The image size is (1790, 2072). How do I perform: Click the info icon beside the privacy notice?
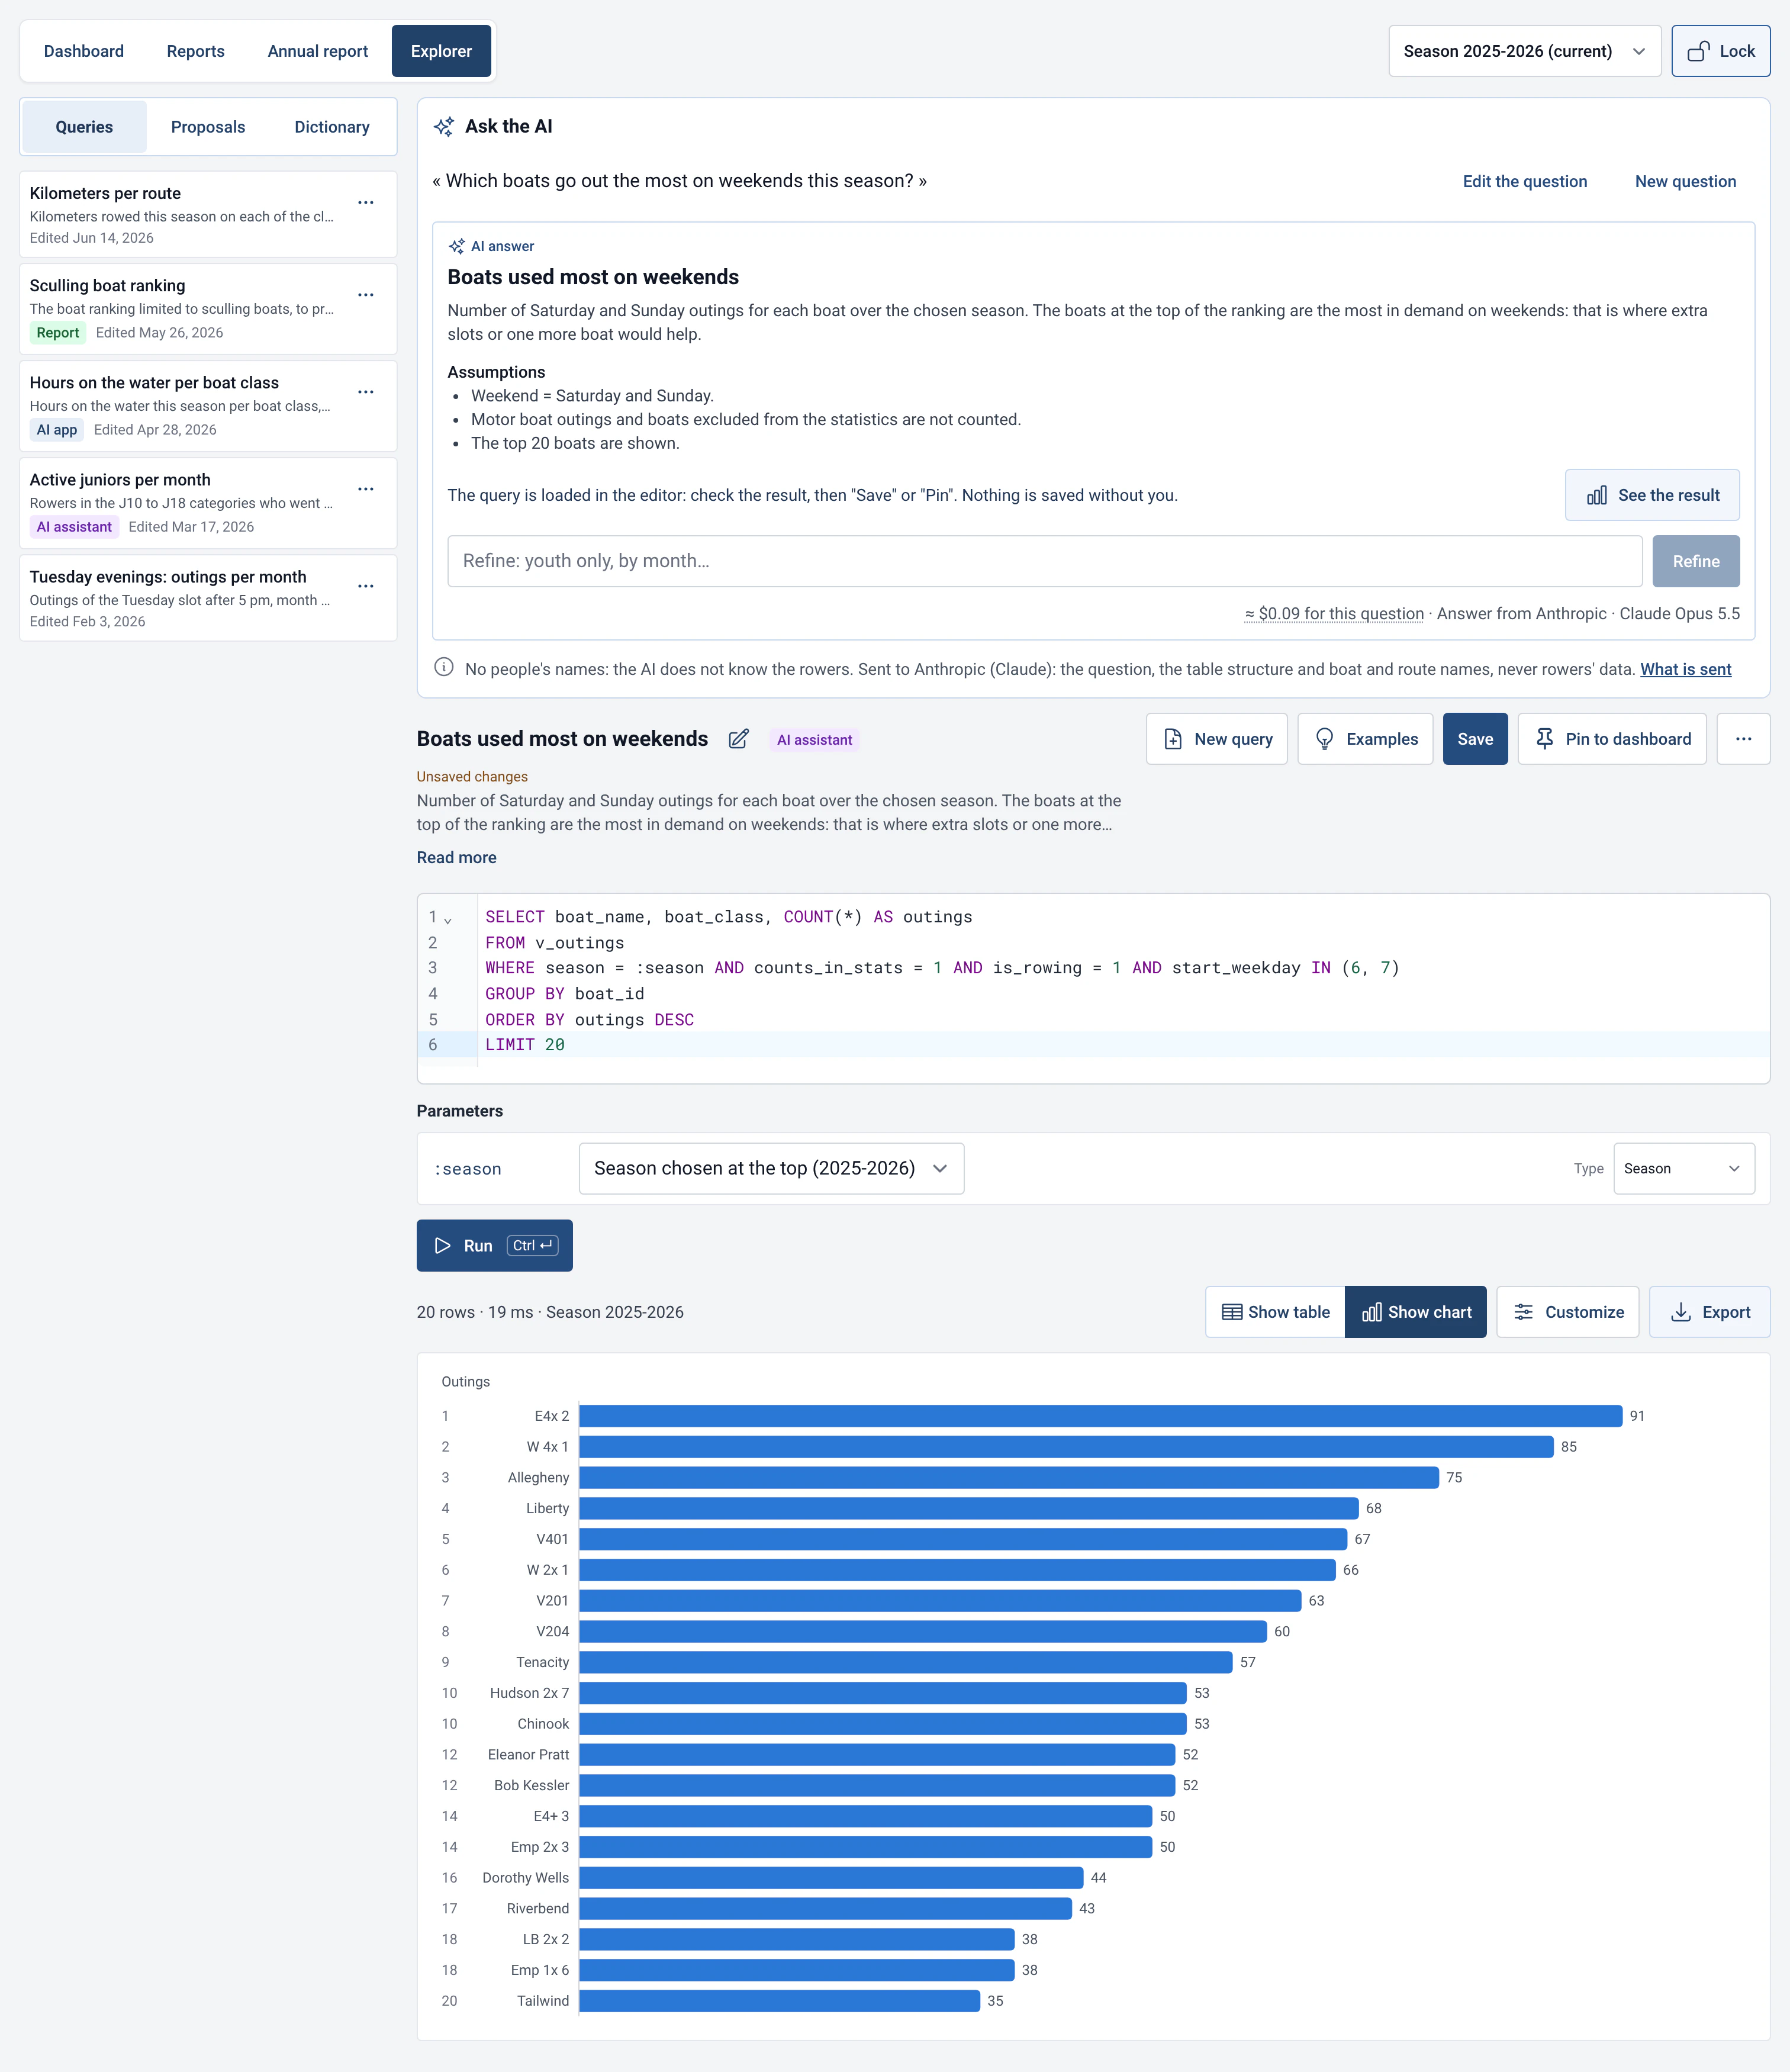pyautogui.click(x=444, y=668)
